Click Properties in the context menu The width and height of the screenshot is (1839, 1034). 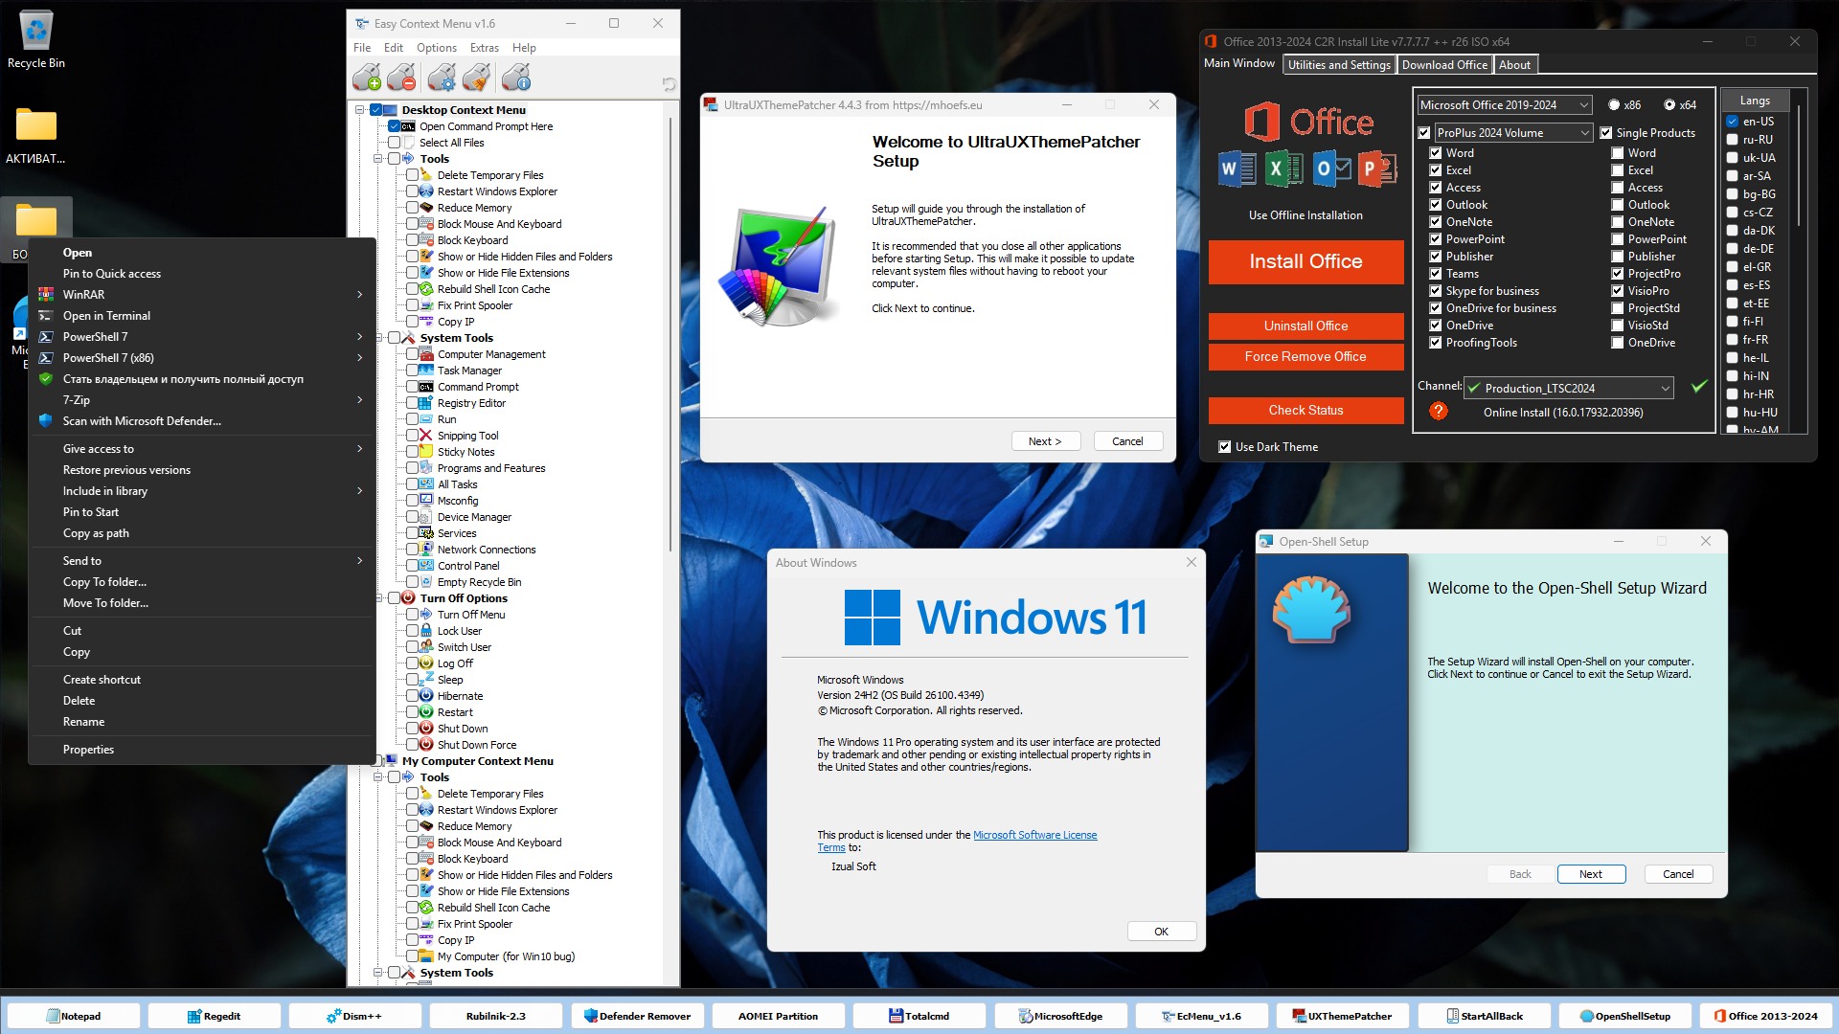[x=201, y=750]
